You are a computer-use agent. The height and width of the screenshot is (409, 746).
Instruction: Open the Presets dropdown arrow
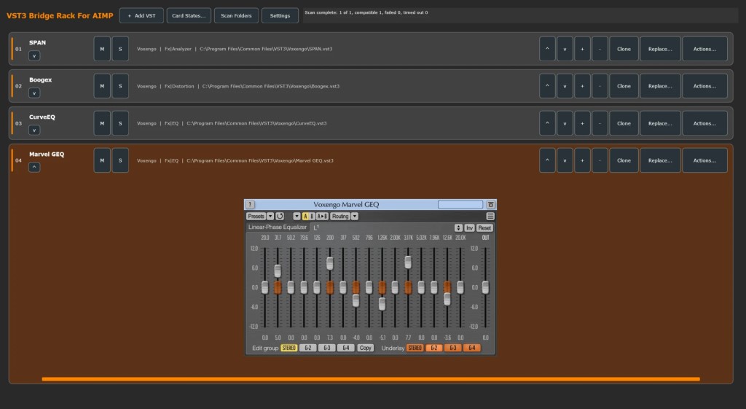pyautogui.click(x=270, y=217)
